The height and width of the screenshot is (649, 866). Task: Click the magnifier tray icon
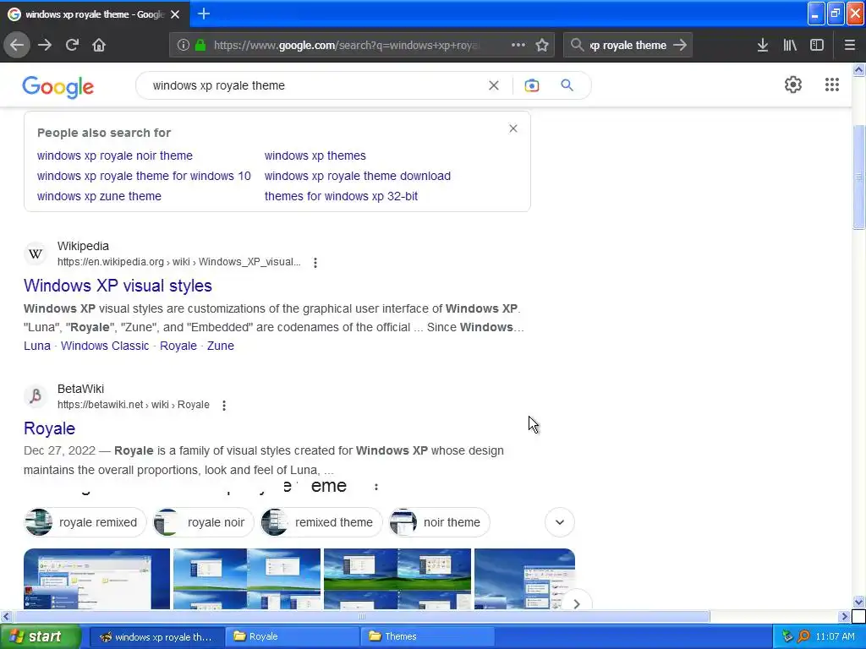pyautogui.click(x=803, y=636)
